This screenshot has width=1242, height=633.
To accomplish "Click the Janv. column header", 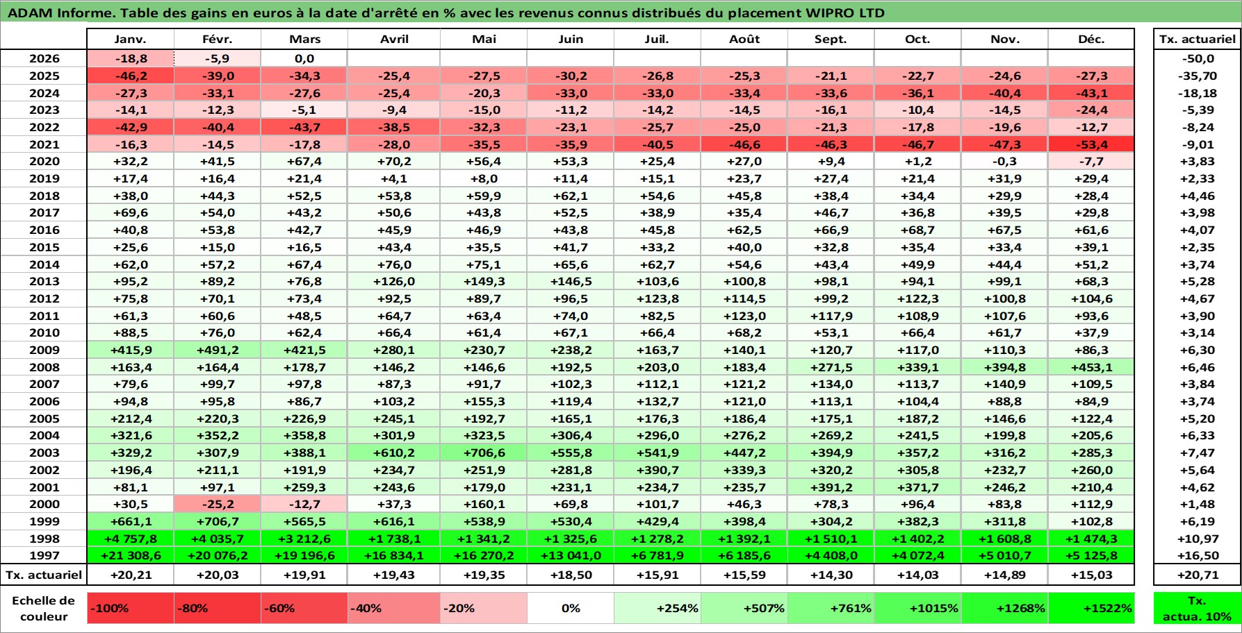I will coord(130,39).
